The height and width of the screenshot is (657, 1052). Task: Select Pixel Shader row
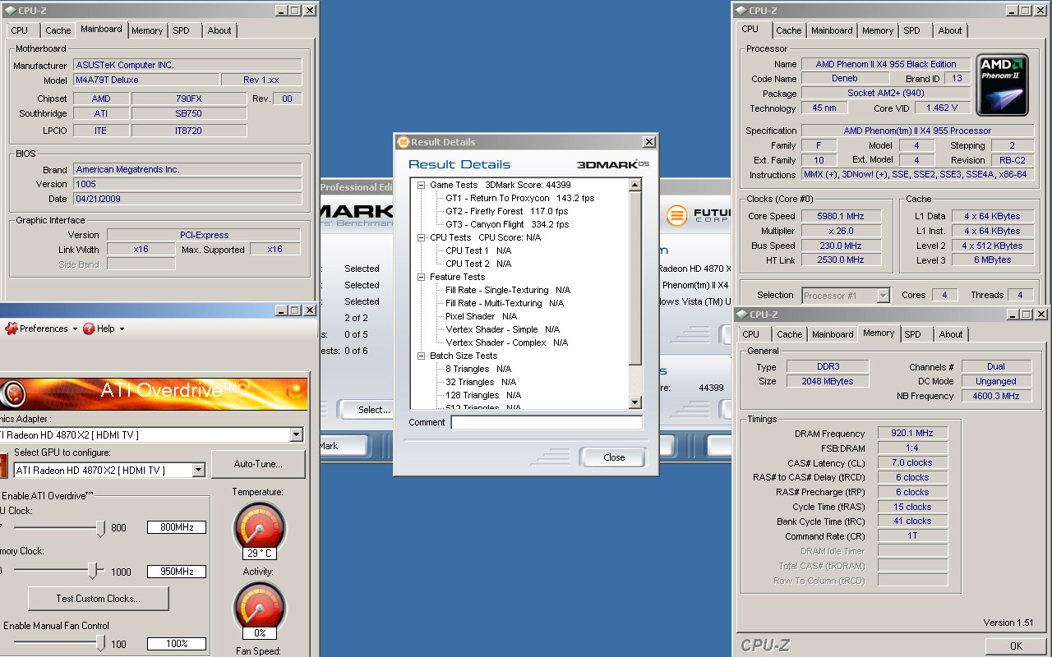pos(482,316)
